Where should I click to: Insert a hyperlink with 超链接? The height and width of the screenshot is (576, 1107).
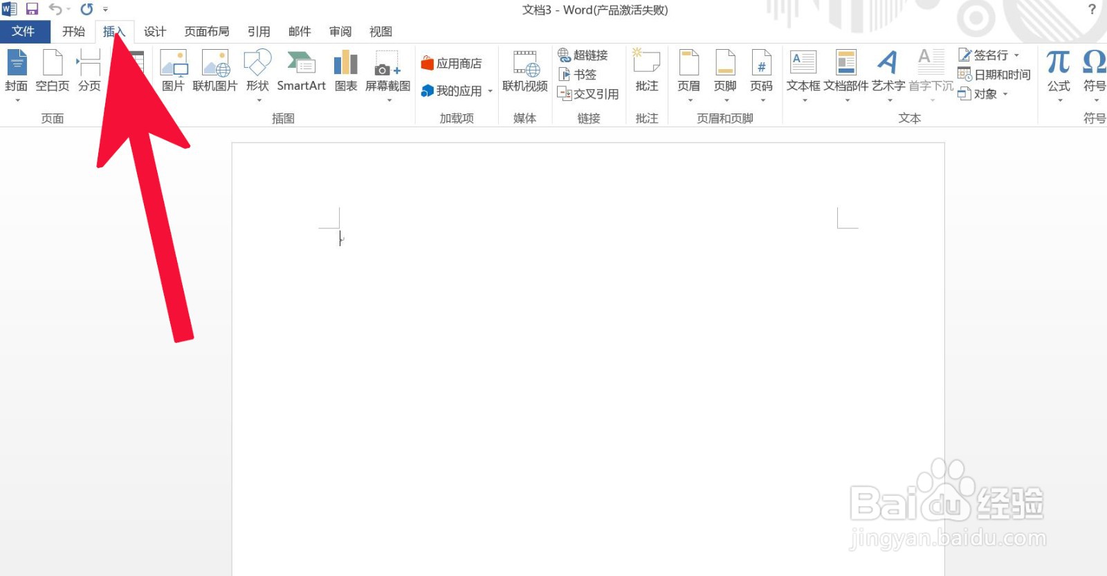[583, 55]
